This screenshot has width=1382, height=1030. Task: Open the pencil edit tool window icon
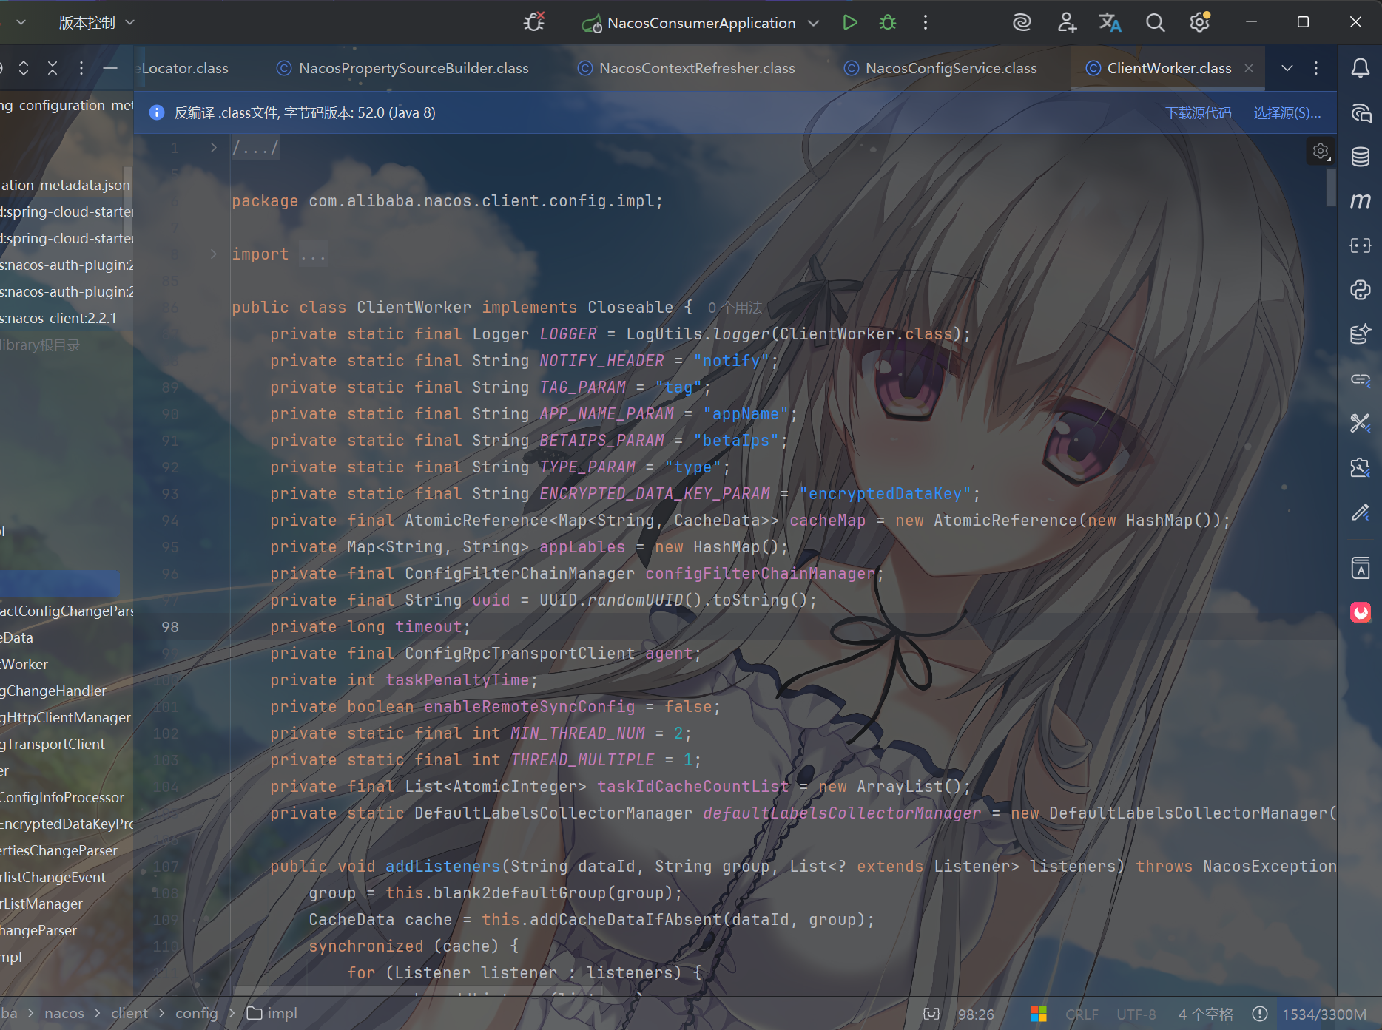pos(1360,512)
